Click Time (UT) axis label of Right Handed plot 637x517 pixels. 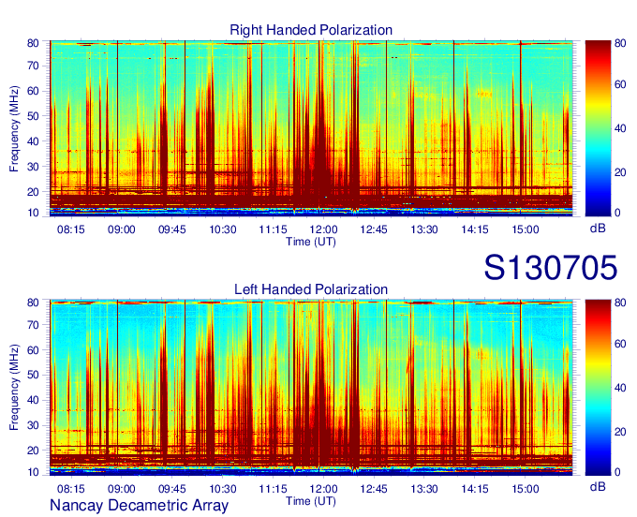click(311, 242)
